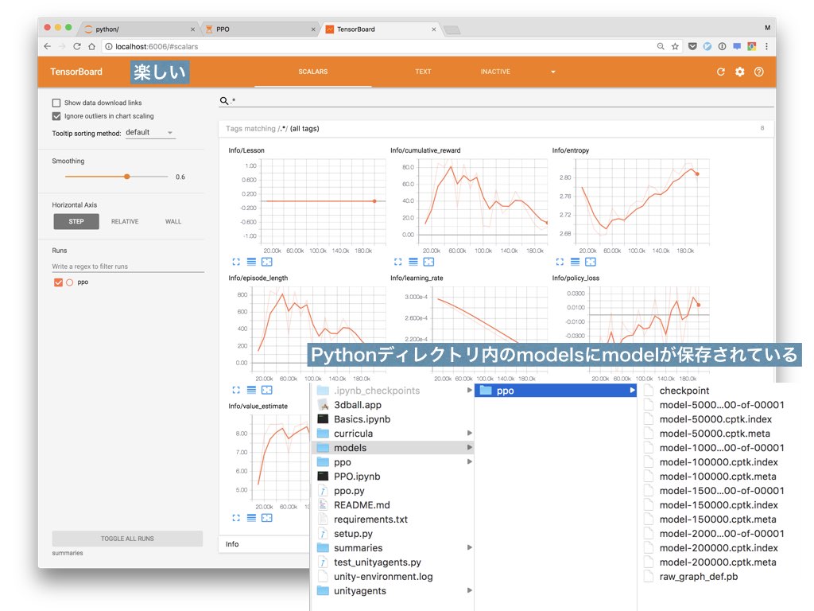Open INACTIVE dashboards dropdown arrow
Viewport: 814px width, 611px height.
click(x=553, y=72)
